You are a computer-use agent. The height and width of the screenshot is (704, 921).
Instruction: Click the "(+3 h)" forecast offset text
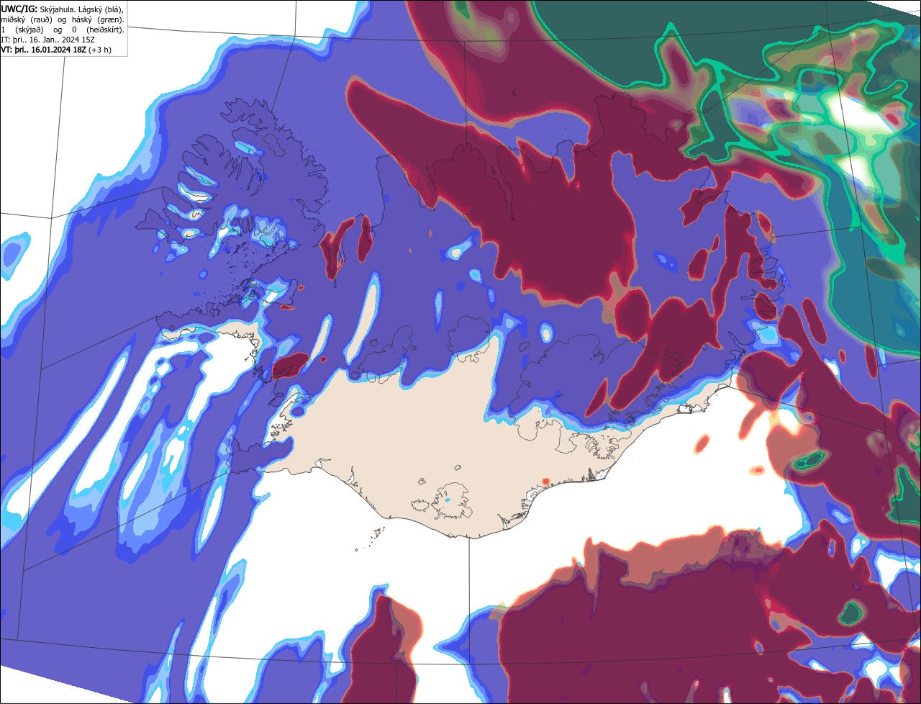tap(99, 50)
